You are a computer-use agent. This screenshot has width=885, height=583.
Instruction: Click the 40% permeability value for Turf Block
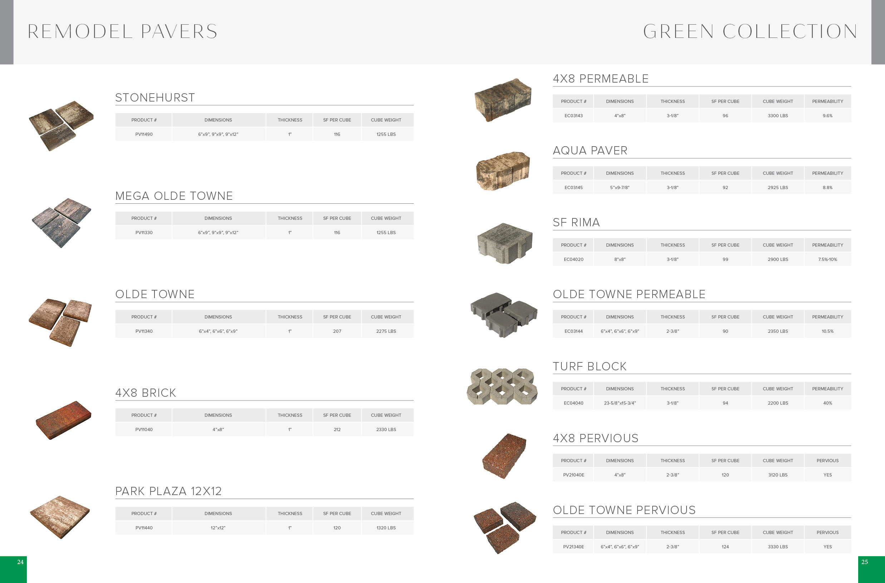(x=828, y=403)
